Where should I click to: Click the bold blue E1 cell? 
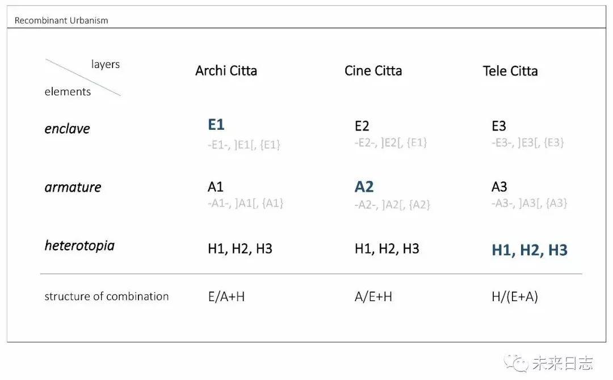tap(216, 125)
